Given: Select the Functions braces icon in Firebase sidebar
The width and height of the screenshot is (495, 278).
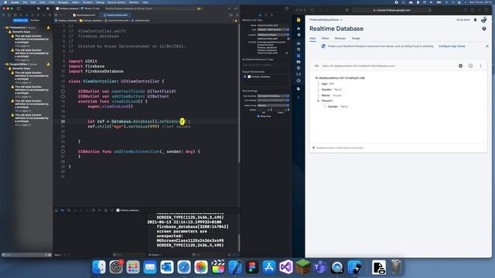Looking at the screenshot, I should 299,74.
